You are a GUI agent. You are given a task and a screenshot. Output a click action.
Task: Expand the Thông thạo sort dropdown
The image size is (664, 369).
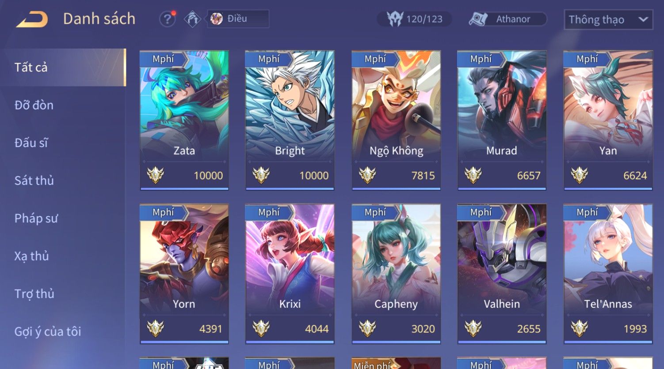tap(608, 20)
